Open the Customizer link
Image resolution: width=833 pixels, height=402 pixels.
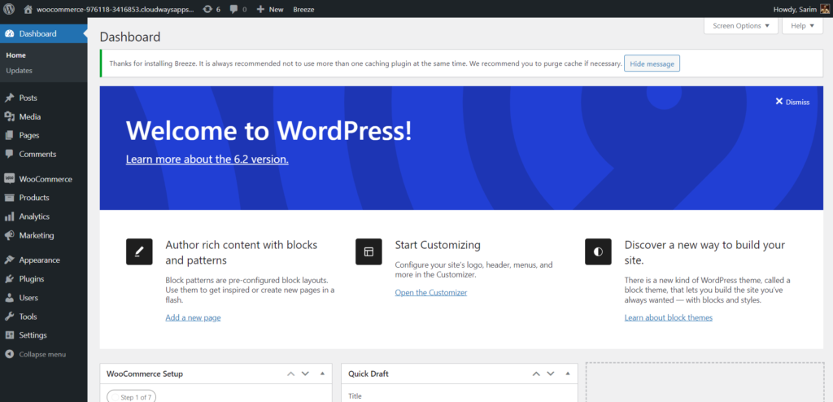click(x=431, y=292)
